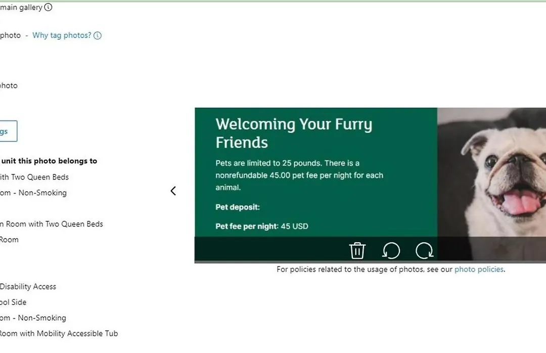The image size is (546, 353).
Task: Select 'unit this photo belongs to' heading
Action: tap(49, 161)
